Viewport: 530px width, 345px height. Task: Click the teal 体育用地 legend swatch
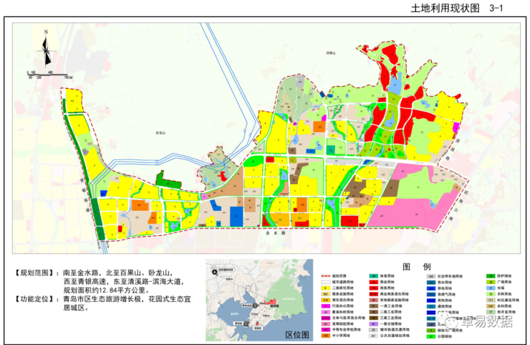[x=373, y=276]
